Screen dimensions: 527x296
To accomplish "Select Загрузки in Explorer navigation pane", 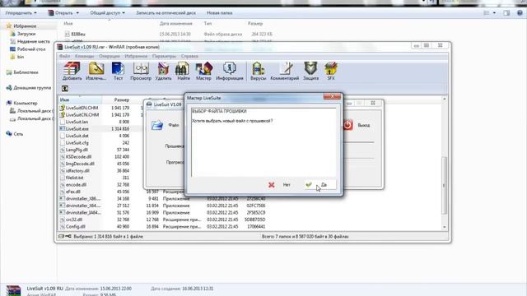I will point(26,34).
